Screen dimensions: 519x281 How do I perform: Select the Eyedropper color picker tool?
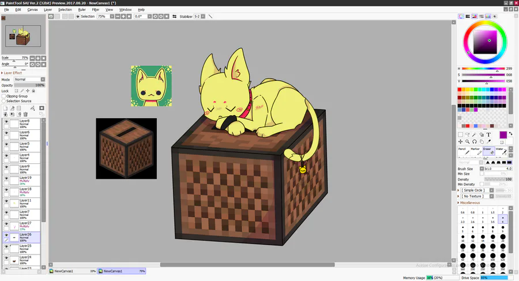tap(488, 141)
